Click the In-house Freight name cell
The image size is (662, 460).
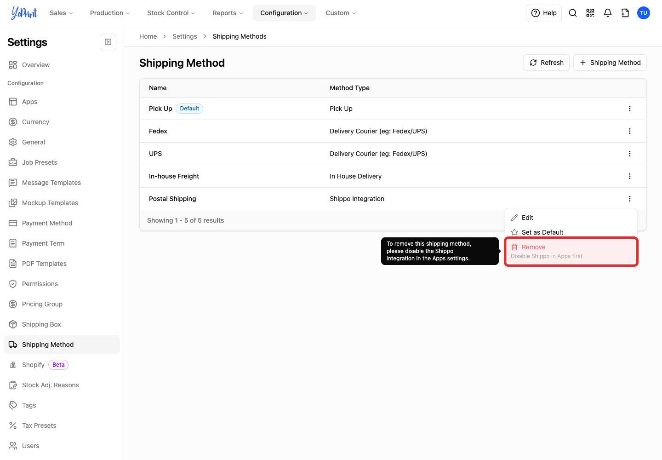[x=174, y=176]
